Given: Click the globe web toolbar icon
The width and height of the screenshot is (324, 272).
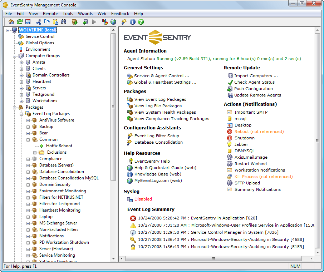Looking at the screenshot, I should click(113, 22).
